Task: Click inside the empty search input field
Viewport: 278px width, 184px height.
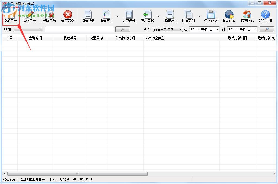Action: pos(79,29)
